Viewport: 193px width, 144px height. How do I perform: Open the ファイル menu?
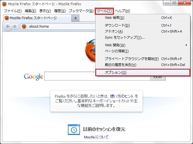coord(13,11)
